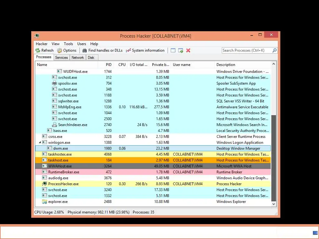Click the scrollbar up arrow

(x=274, y=64)
